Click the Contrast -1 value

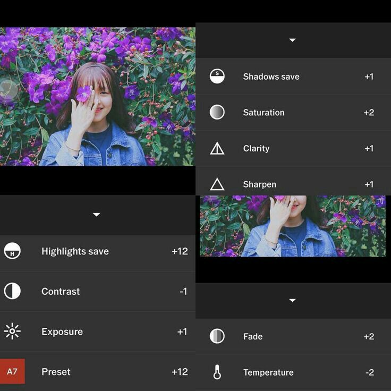183,291
